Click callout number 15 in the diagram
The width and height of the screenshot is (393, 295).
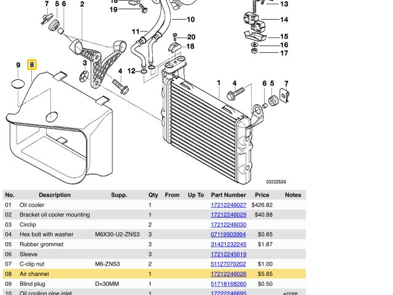(x=284, y=37)
